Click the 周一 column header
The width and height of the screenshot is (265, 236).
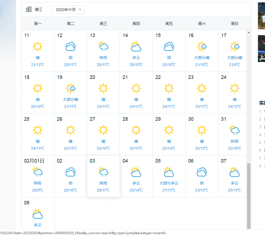(37, 24)
